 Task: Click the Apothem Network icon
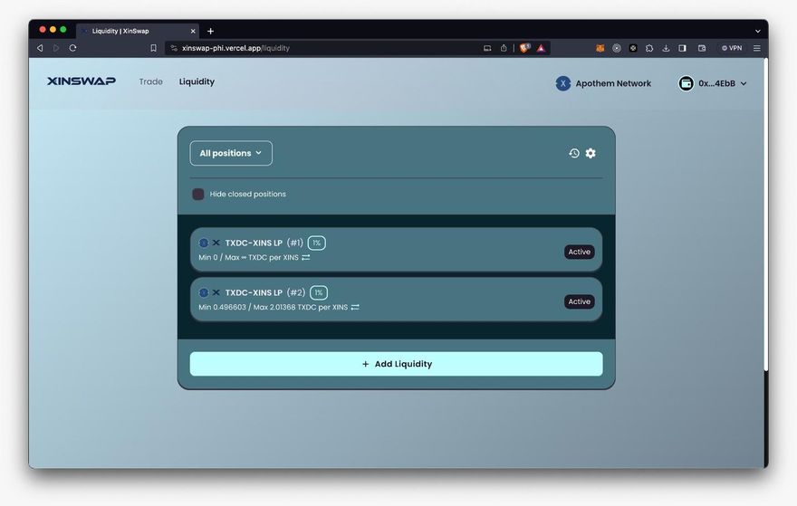(562, 83)
